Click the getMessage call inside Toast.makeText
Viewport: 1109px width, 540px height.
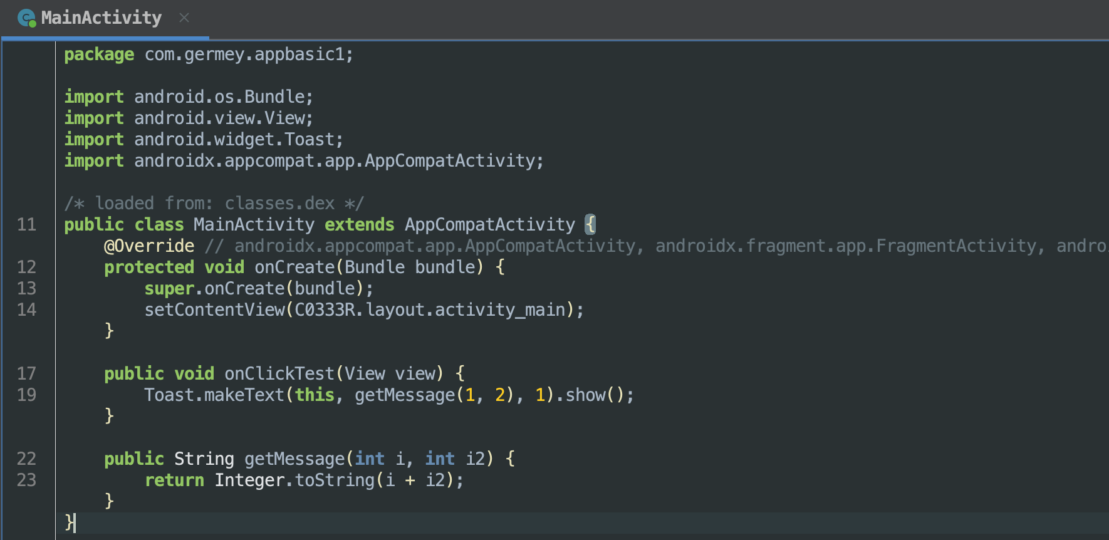405,395
